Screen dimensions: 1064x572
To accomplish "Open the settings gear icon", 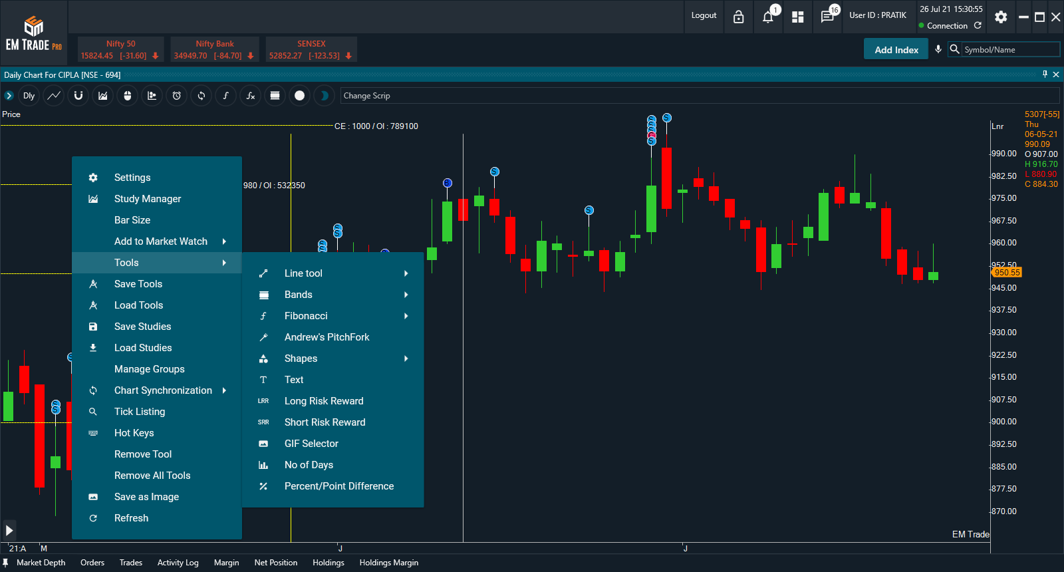I will [1001, 17].
